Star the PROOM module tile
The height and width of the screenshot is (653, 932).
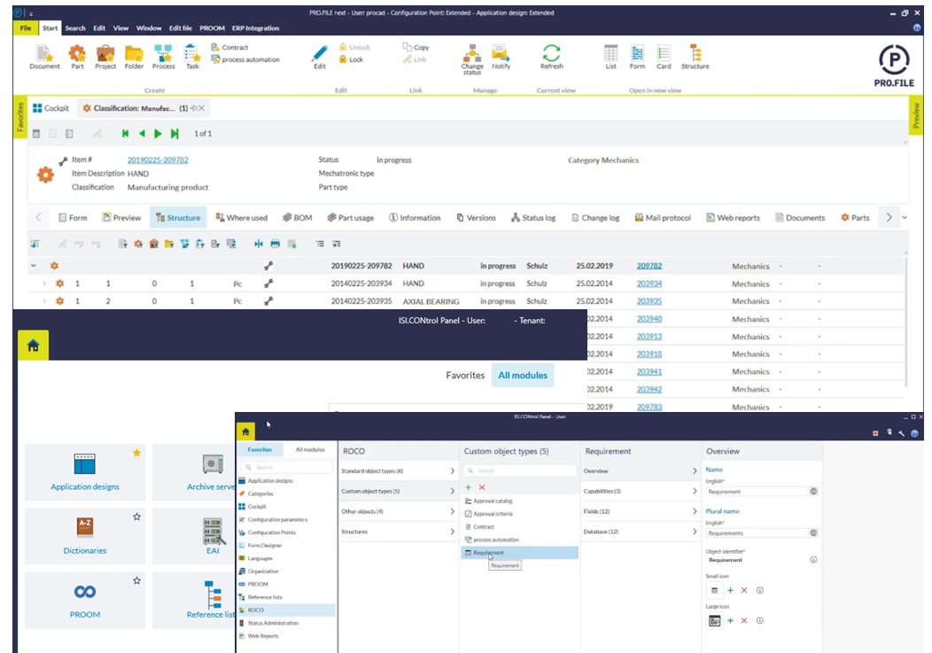point(136,580)
